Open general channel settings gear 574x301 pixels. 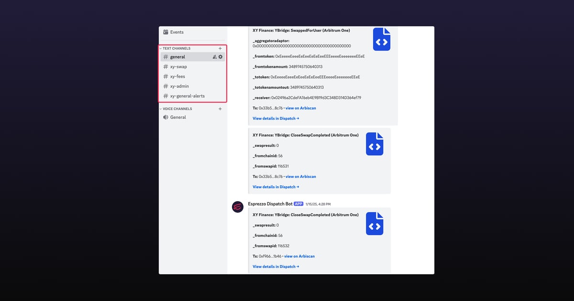[221, 57]
